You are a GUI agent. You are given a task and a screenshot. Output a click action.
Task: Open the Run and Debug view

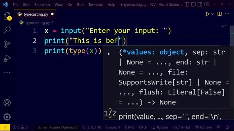tap(7, 58)
